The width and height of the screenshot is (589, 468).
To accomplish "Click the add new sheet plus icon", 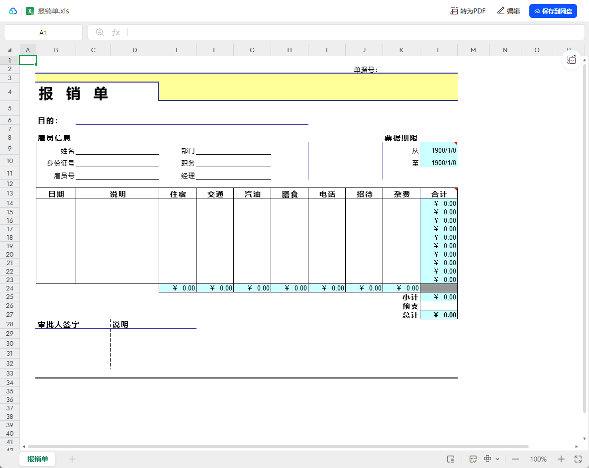I will click(x=72, y=459).
